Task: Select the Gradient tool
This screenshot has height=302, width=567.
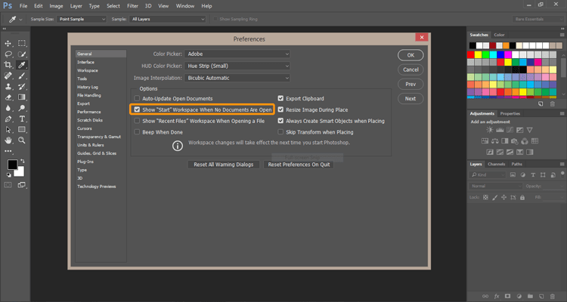Action: 22,97
